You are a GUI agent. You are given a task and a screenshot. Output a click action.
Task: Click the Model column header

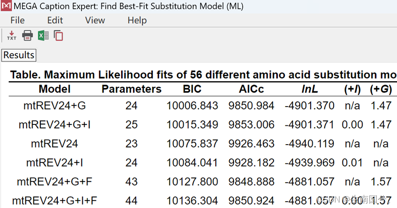[55, 89]
